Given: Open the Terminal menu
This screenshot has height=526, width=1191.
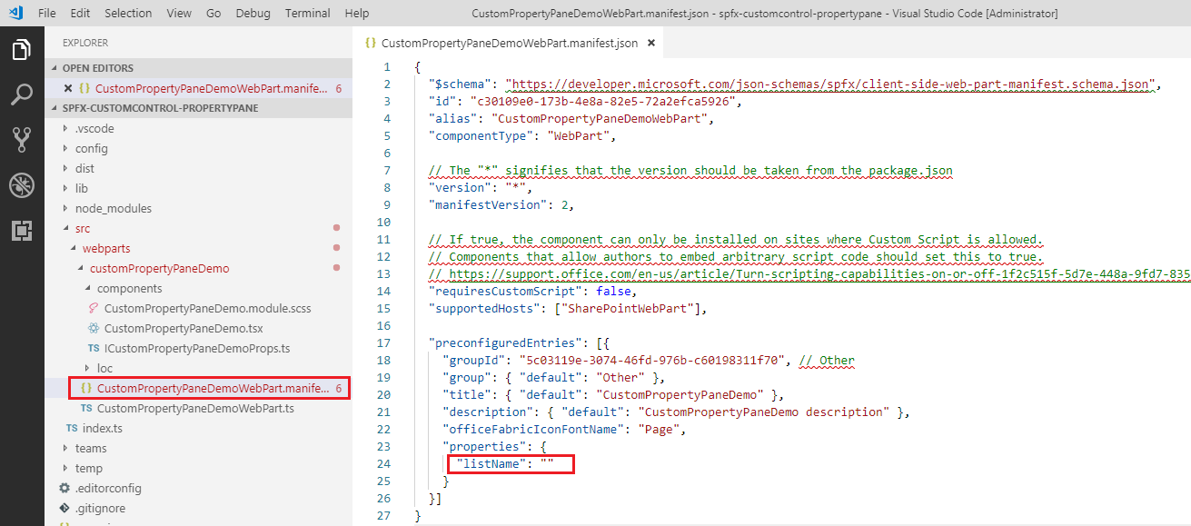Looking at the screenshot, I should pos(307,13).
